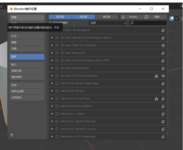Image resolution: width=183 pixels, height=150 pixels.
Task: Click the Blender logo in the title bar
Action: pyautogui.click(x=11, y=9)
